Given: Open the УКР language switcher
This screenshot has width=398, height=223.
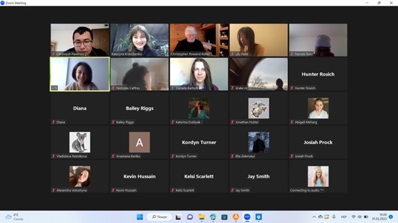Looking at the screenshot, I should pos(344,217).
